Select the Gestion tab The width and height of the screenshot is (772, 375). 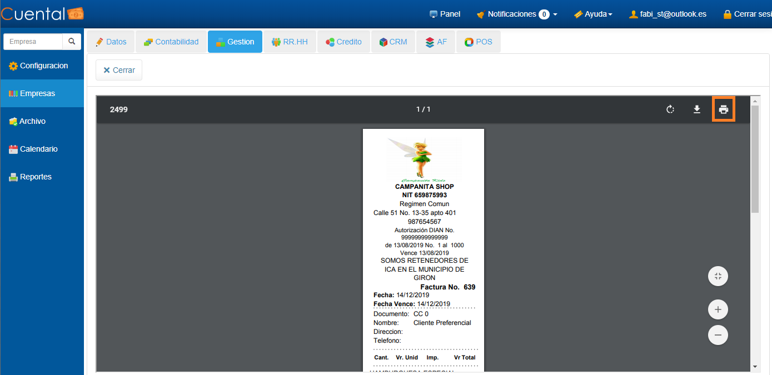pyautogui.click(x=235, y=42)
